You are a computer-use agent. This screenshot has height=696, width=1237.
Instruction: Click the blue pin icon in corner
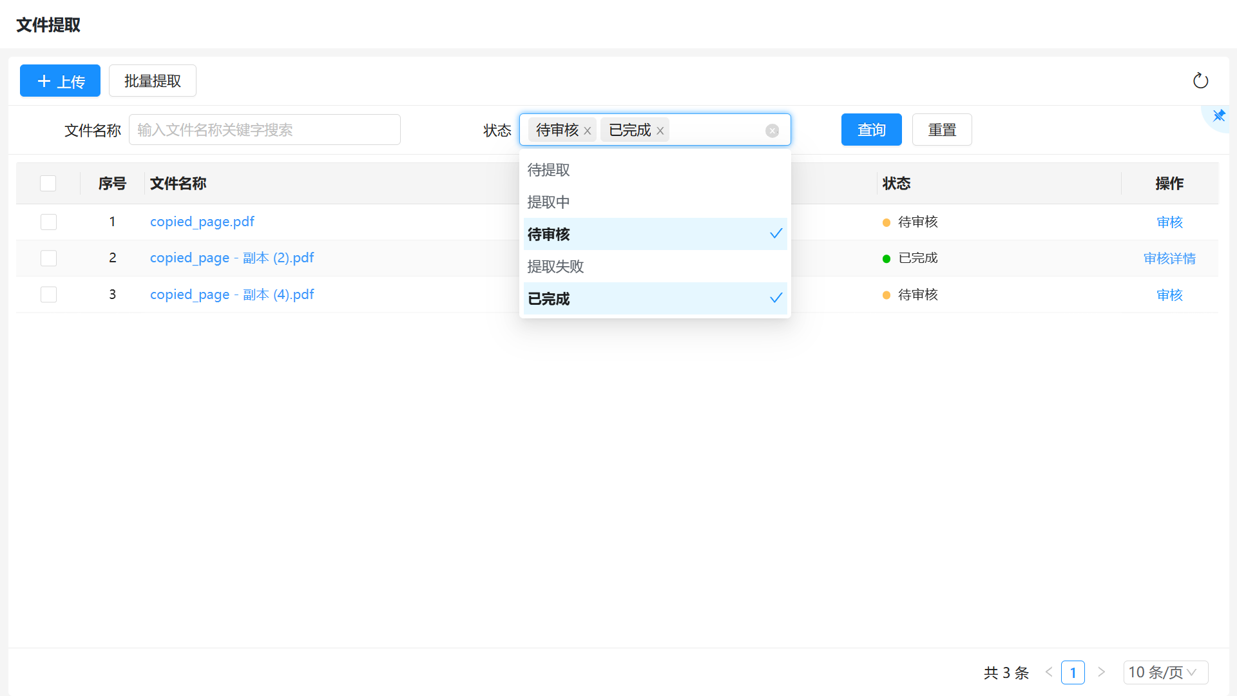[x=1218, y=116]
